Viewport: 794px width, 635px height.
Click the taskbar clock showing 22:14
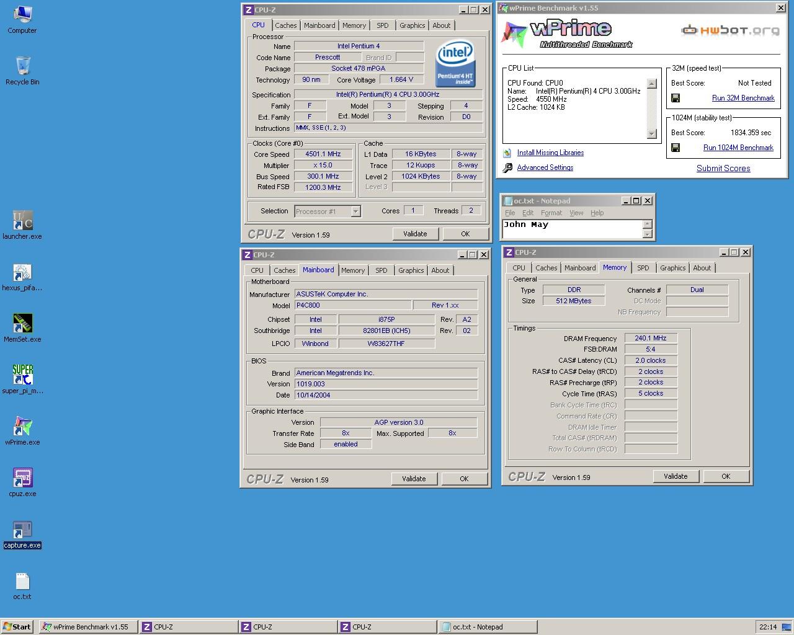(768, 627)
